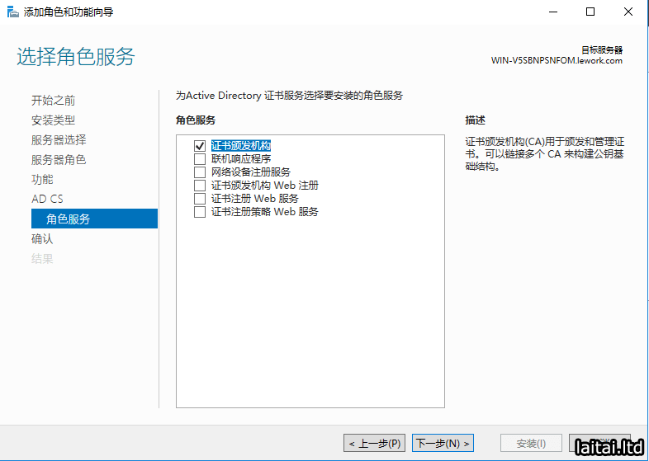The height and width of the screenshot is (461, 649).
Task: Click 上一步(P) to go back
Action: (376, 444)
